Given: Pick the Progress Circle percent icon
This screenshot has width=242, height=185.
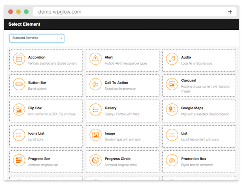Looking at the screenshot, I should [95, 161].
